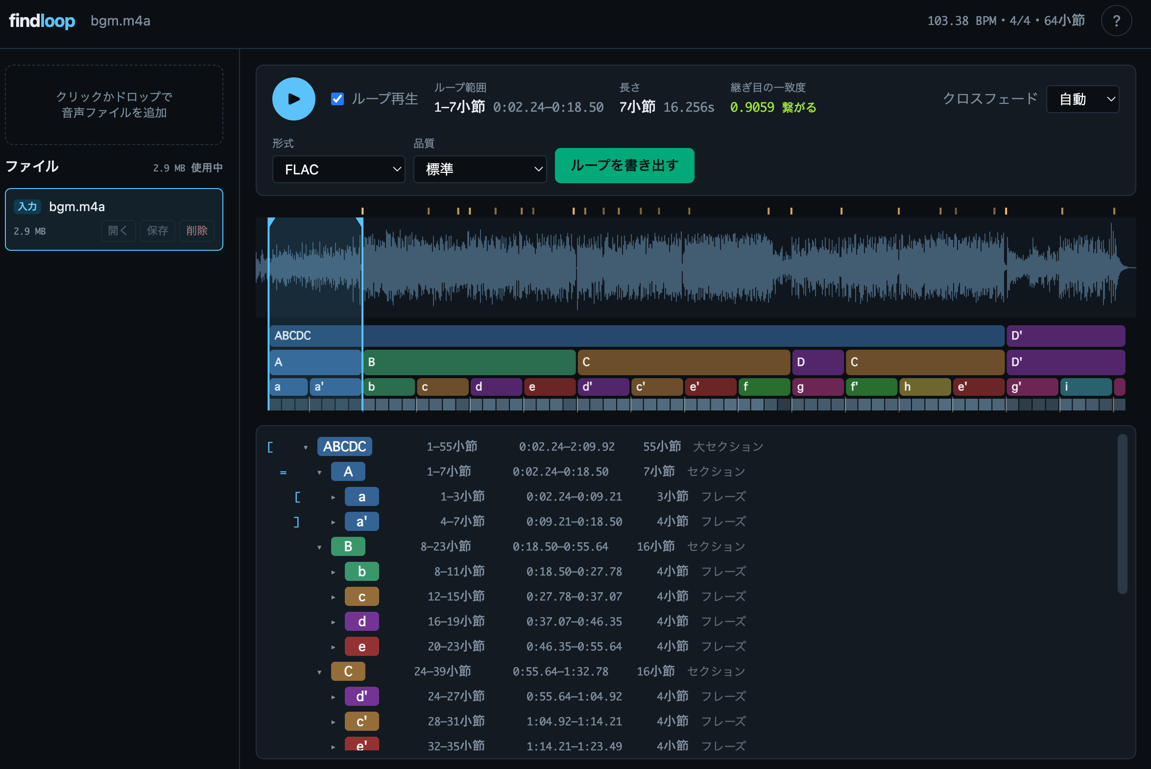Click the g' phrase block in timeline
1151x769 pixels.
pyautogui.click(x=1032, y=386)
